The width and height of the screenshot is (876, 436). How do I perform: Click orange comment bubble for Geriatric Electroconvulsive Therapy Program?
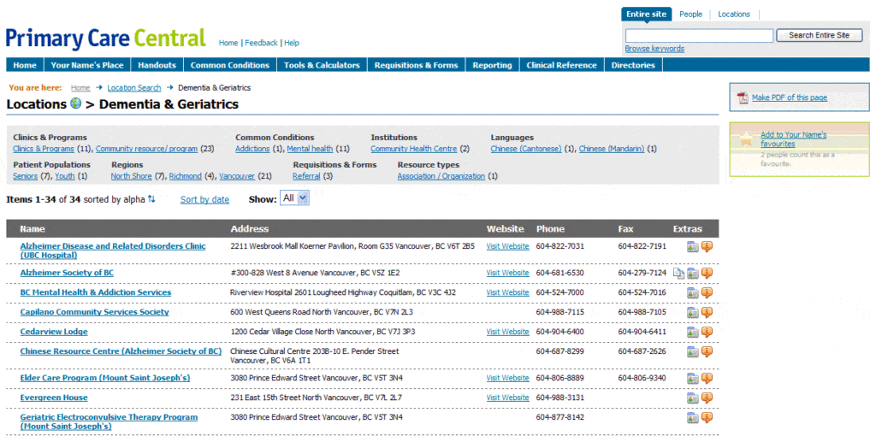[x=707, y=417]
